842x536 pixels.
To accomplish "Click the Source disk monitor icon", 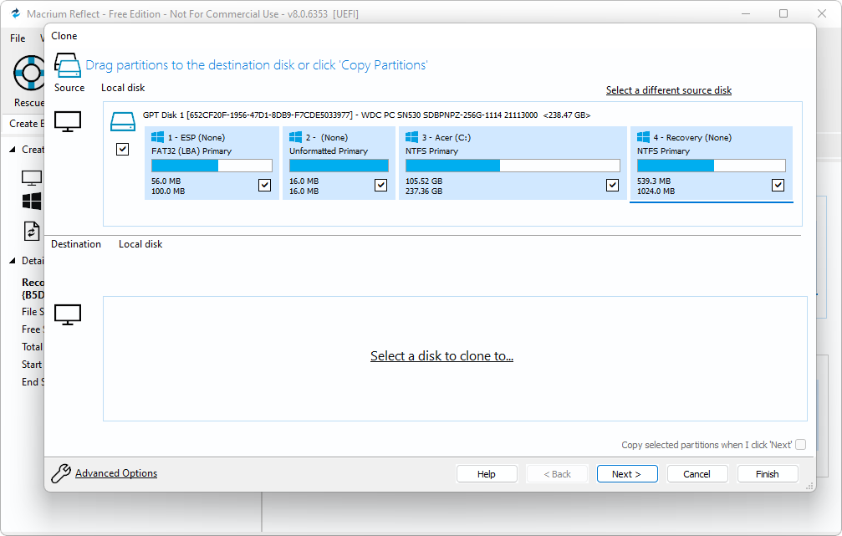I will point(67,120).
